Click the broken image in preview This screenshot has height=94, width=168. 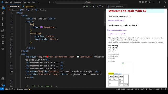click(128, 68)
